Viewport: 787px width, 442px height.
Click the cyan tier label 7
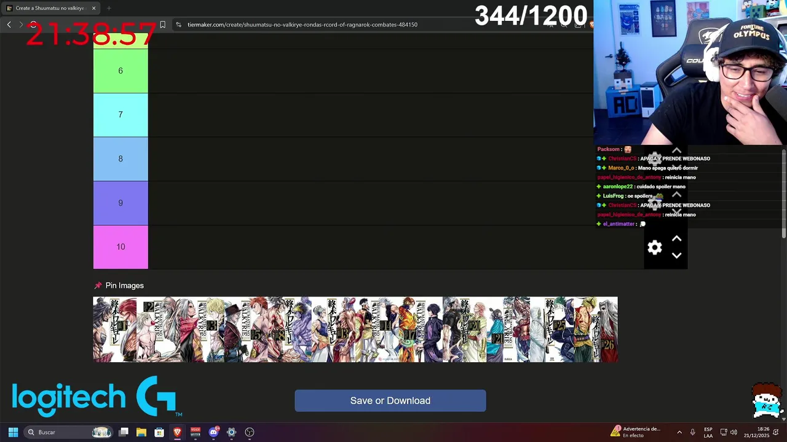(x=121, y=115)
